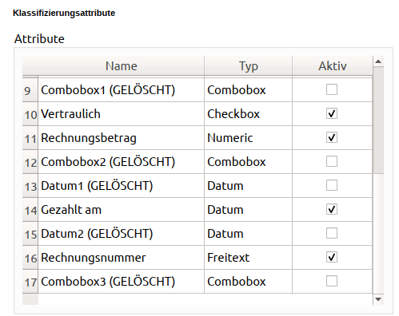Click scrollbar up arrow in attribute table

(x=378, y=61)
